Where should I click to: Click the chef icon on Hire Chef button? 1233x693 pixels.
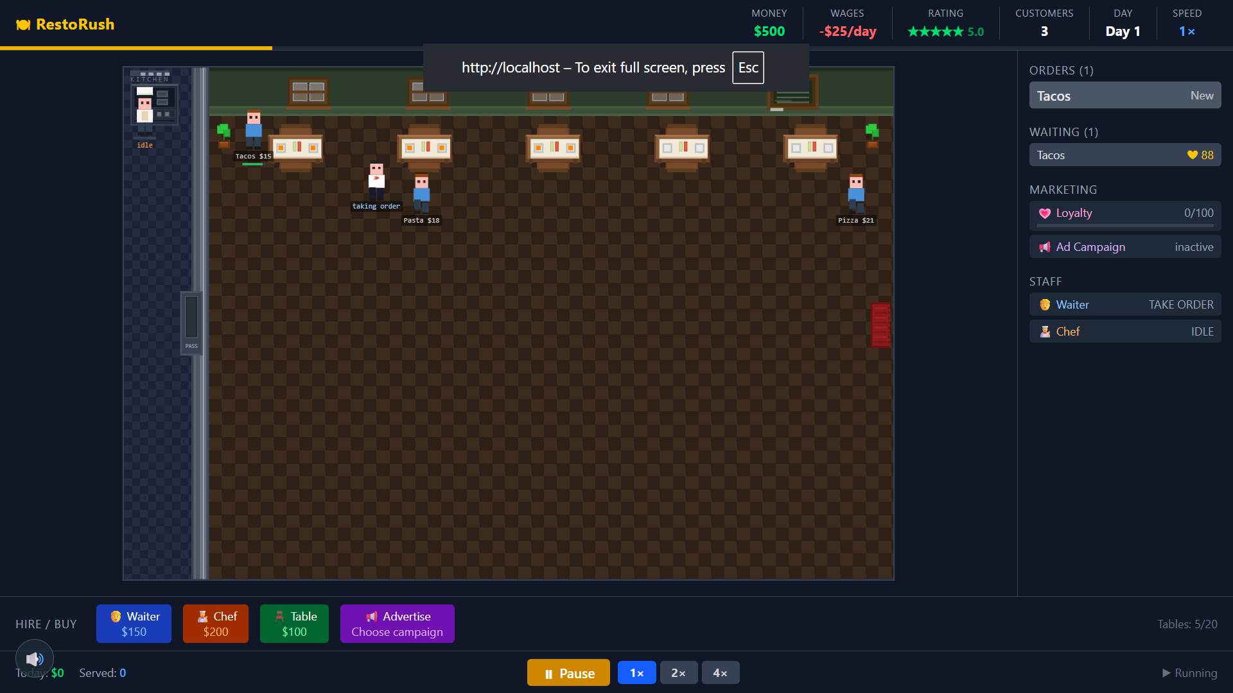tap(202, 617)
